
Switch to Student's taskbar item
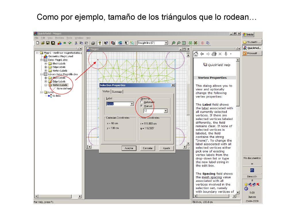click(252, 42)
